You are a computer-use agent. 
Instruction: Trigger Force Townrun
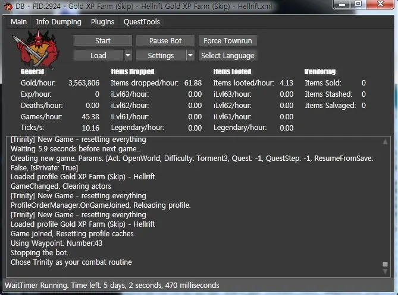click(227, 41)
